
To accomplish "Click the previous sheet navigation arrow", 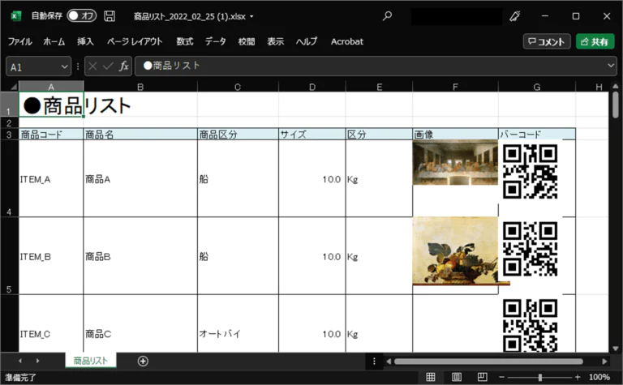I will click(x=20, y=361).
